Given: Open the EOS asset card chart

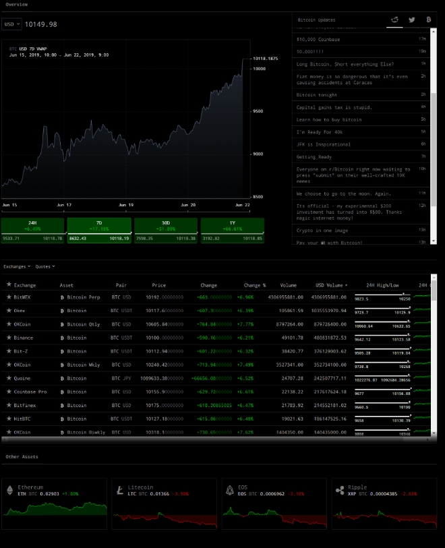Looking at the screenshot, I should 274,504.
